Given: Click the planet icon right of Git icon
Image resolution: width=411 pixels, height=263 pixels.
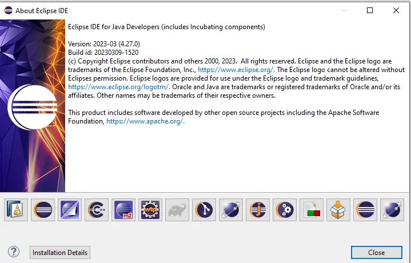Looking at the screenshot, I should pos(231,210).
